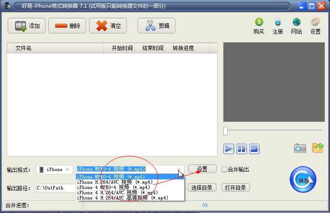Click the 清空 clear-list button
Image resolution: width=330 pixels, height=213 pixels.
[x=108, y=26]
